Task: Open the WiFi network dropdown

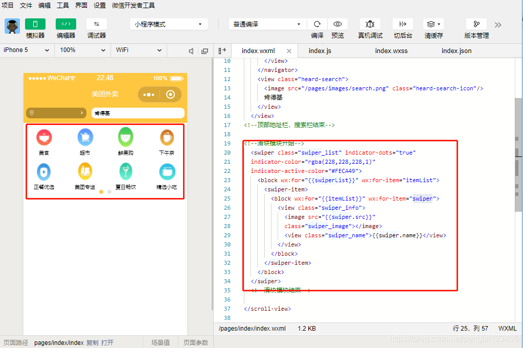Action: pos(139,51)
